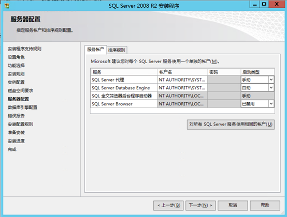Click the 帐户名 column header

pyautogui.click(x=182, y=72)
